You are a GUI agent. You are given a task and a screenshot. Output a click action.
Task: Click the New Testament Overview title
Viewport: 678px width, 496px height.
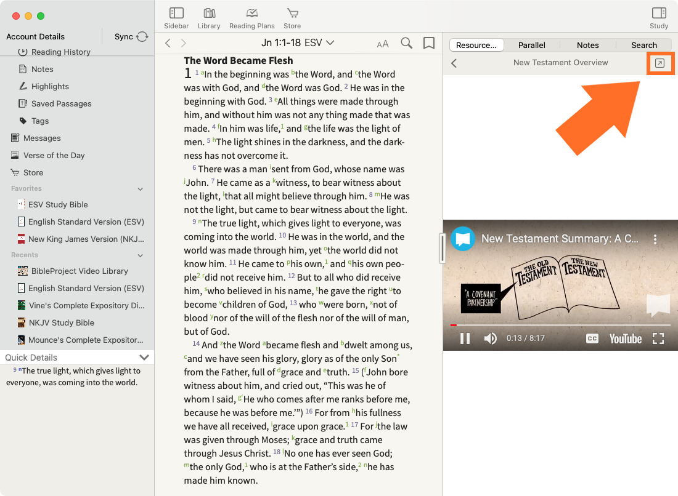[x=560, y=63]
